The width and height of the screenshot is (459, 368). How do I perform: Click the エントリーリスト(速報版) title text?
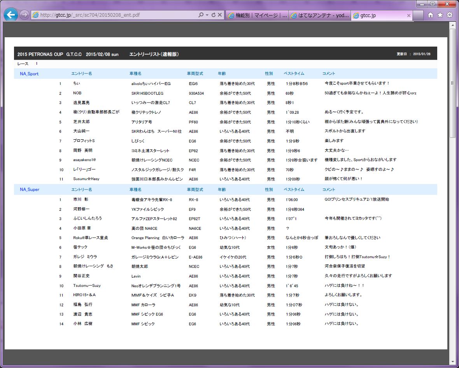tap(154, 54)
